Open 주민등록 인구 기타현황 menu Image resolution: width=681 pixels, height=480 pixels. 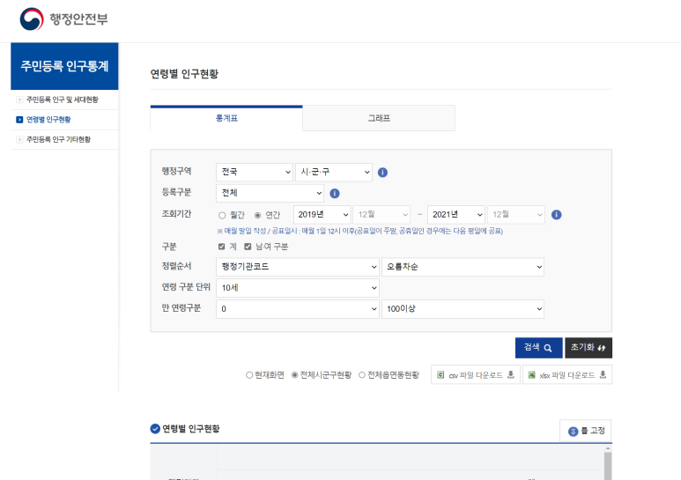(x=58, y=140)
